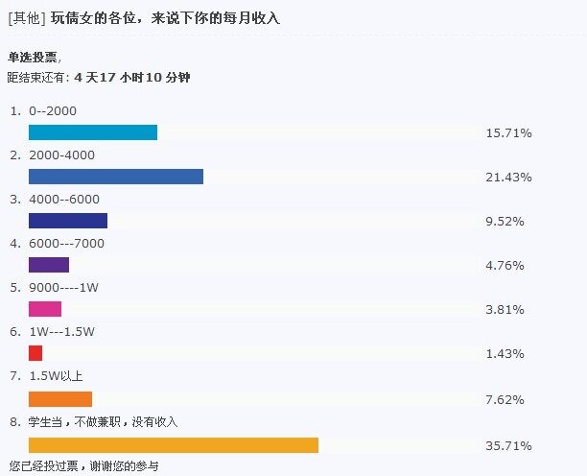The image size is (587, 476).
Task: Click the 21.43% percentage value
Action: pos(508,177)
